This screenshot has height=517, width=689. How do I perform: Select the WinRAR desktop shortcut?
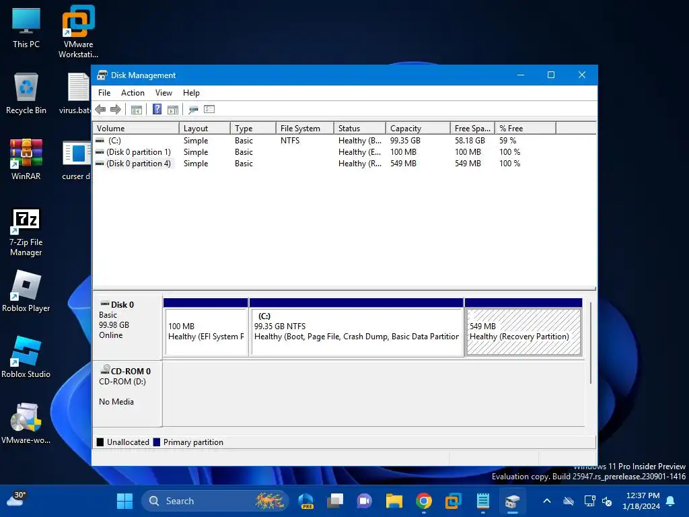(26, 160)
